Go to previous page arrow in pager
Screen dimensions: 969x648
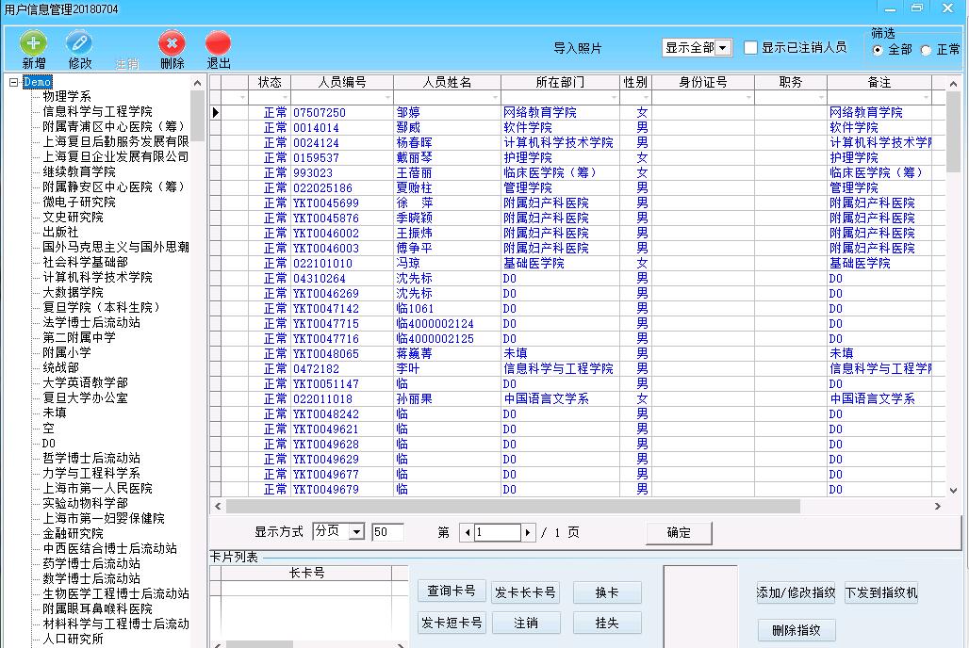tap(468, 532)
